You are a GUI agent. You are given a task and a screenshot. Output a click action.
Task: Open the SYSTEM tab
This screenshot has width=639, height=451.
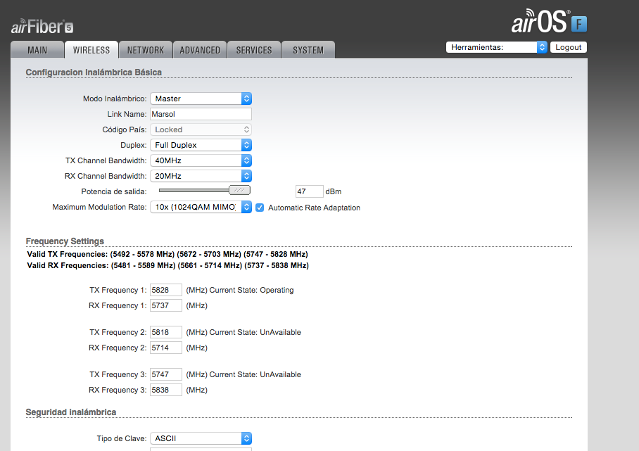click(308, 49)
